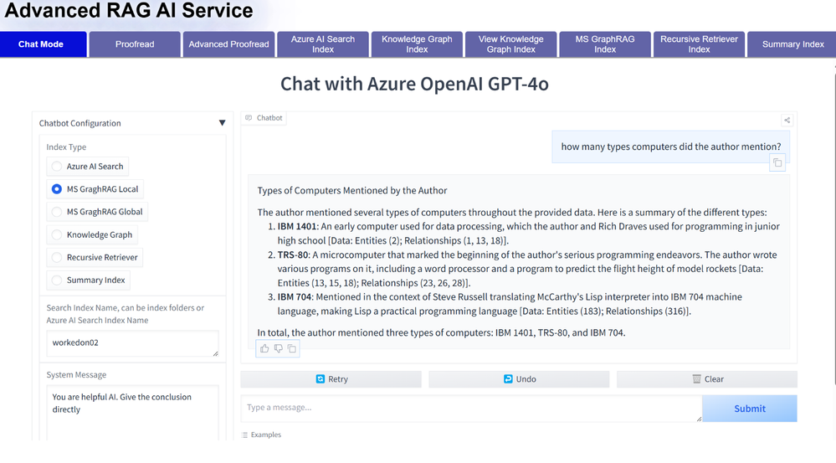Screen dimensions: 836x463
Task: Click the TRS-80 bold text
Action: (x=293, y=255)
